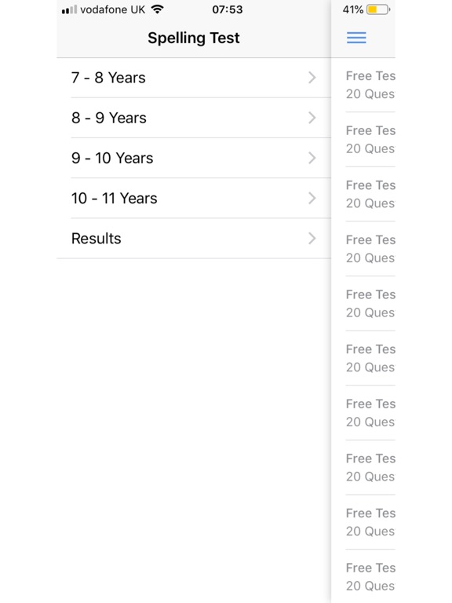
Task: Select the 10 - 11 Years row
Action: tap(194, 199)
